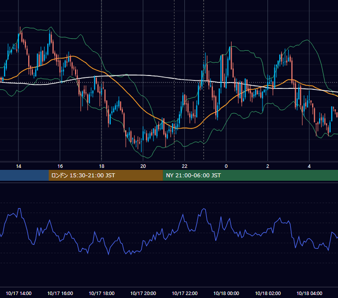Screen dimensions: 338x298
Task: Click the 10/17 14:00 date label
Action: (18, 293)
